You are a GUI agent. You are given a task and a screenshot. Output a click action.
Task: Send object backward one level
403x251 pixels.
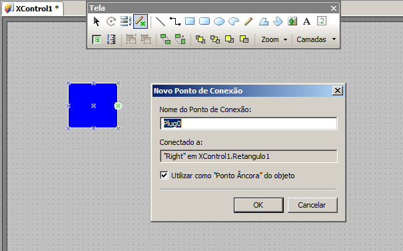[x=244, y=39]
